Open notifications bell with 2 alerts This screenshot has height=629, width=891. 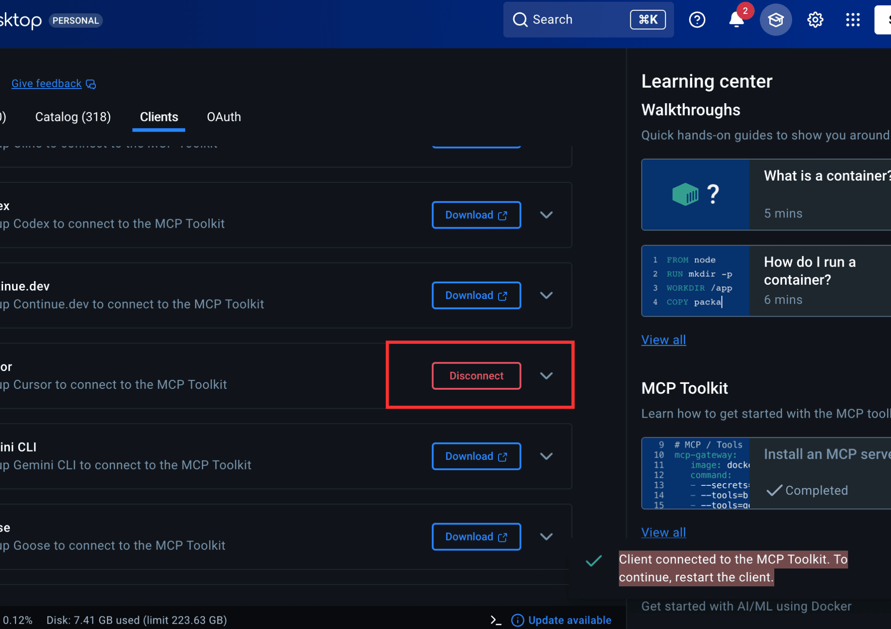click(x=737, y=20)
